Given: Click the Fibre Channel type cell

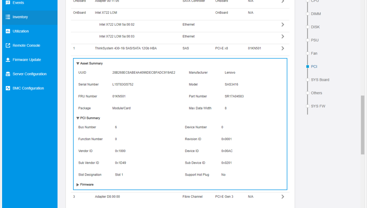Looking at the screenshot, I should coord(192,197).
